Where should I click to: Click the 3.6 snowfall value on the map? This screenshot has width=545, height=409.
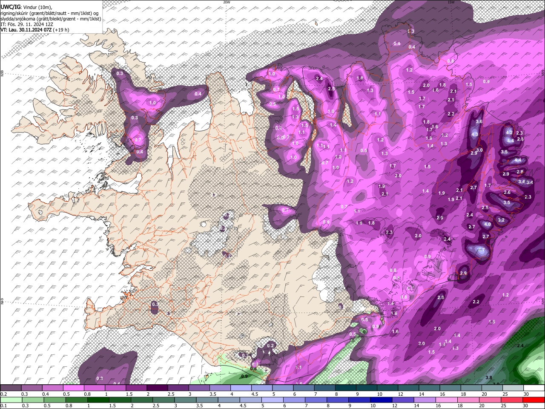tap(479, 122)
